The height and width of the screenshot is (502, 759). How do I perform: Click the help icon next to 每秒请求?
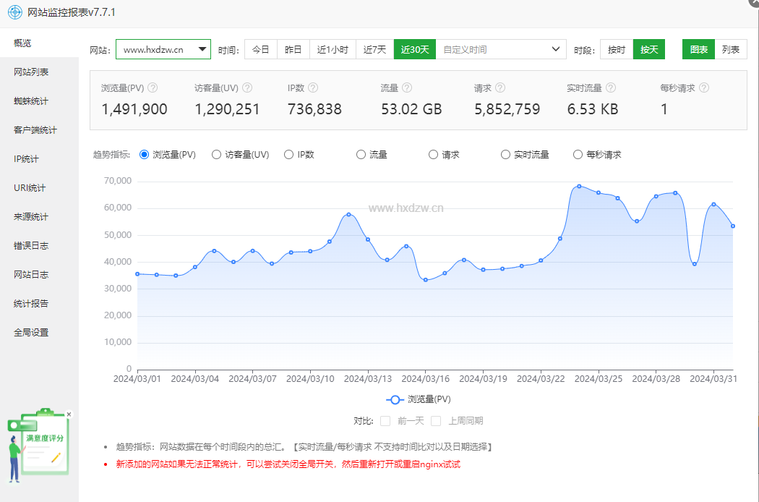(704, 88)
